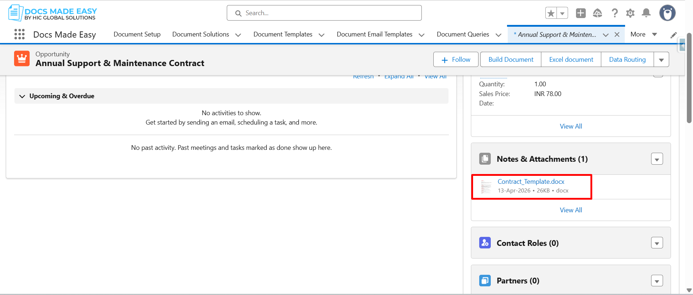Expand the Document Solutions chevron menu

pos(238,35)
